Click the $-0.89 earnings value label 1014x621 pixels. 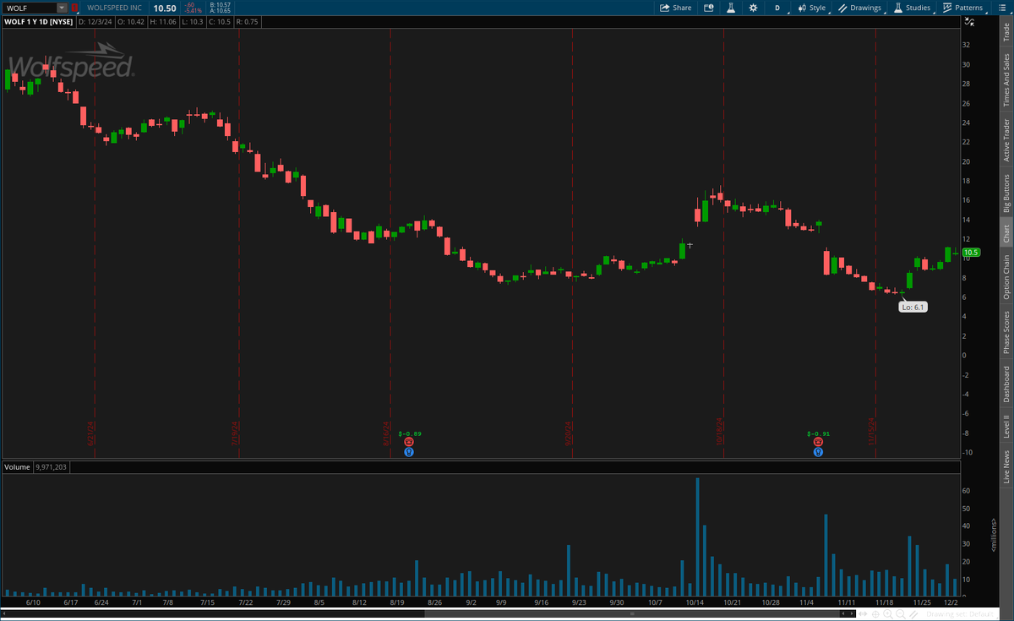[x=409, y=433]
